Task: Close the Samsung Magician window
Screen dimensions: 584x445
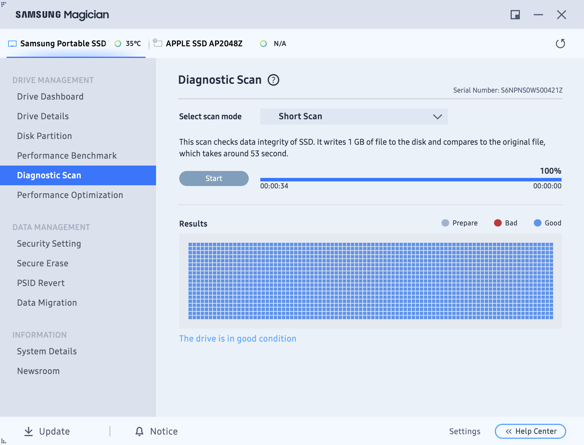Action: tap(562, 15)
